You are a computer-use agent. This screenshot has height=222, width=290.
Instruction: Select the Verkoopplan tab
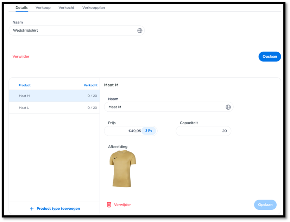[x=93, y=8]
